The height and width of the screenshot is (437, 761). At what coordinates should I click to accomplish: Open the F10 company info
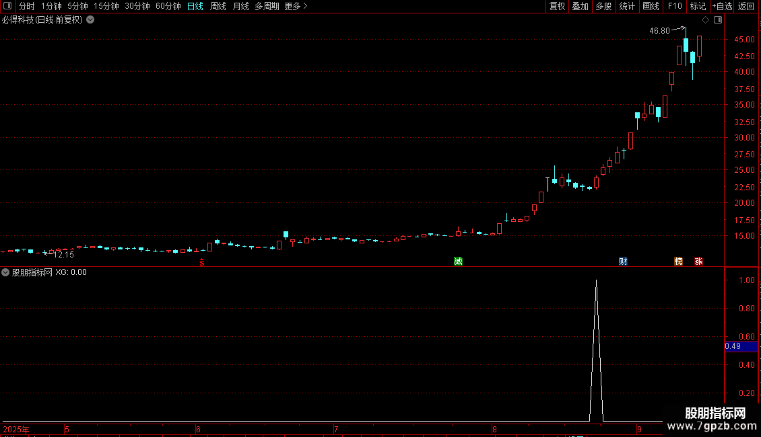point(675,6)
